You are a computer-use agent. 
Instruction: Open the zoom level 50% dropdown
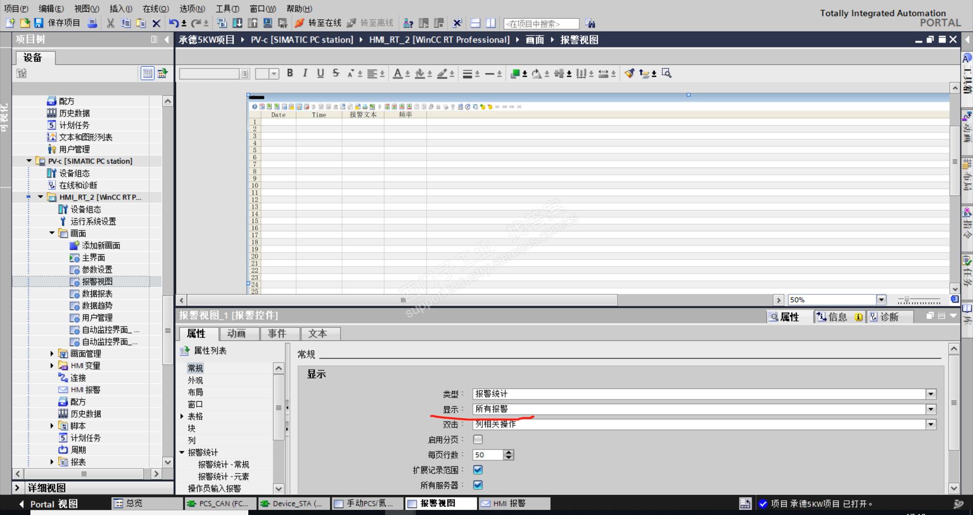(881, 300)
